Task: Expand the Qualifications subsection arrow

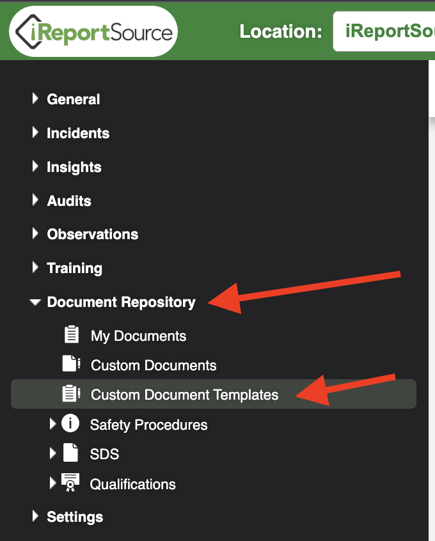Action: (52, 483)
